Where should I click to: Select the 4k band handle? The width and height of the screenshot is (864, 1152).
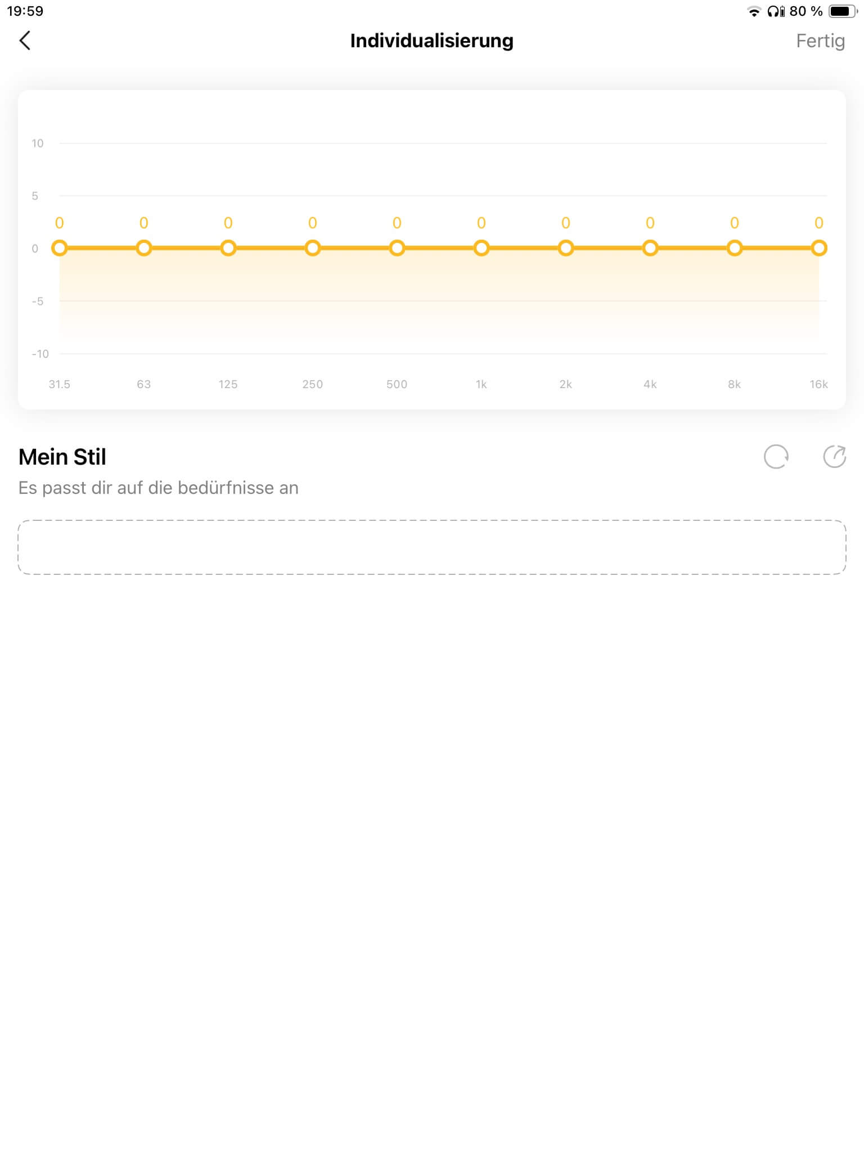tap(650, 248)
